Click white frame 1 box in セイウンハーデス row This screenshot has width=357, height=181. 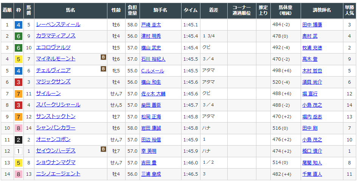point(18,151)
